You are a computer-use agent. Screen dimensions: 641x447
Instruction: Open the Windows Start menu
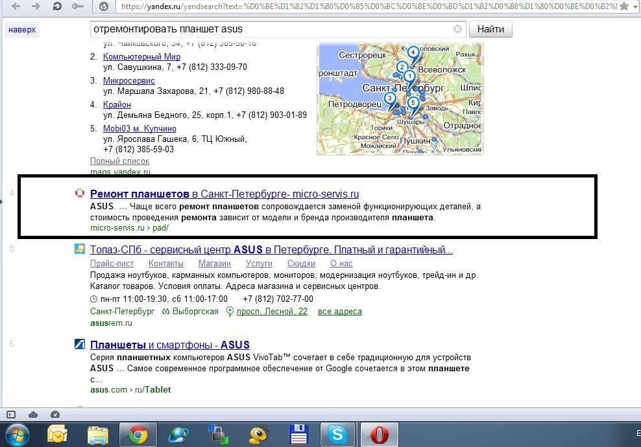pyautogui.click(x=17, y=435)
